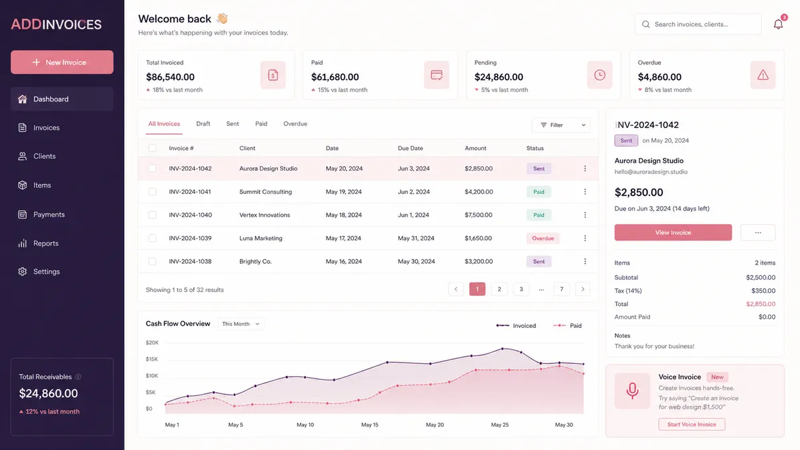Open row menu for INV-2024-1041

585,191
